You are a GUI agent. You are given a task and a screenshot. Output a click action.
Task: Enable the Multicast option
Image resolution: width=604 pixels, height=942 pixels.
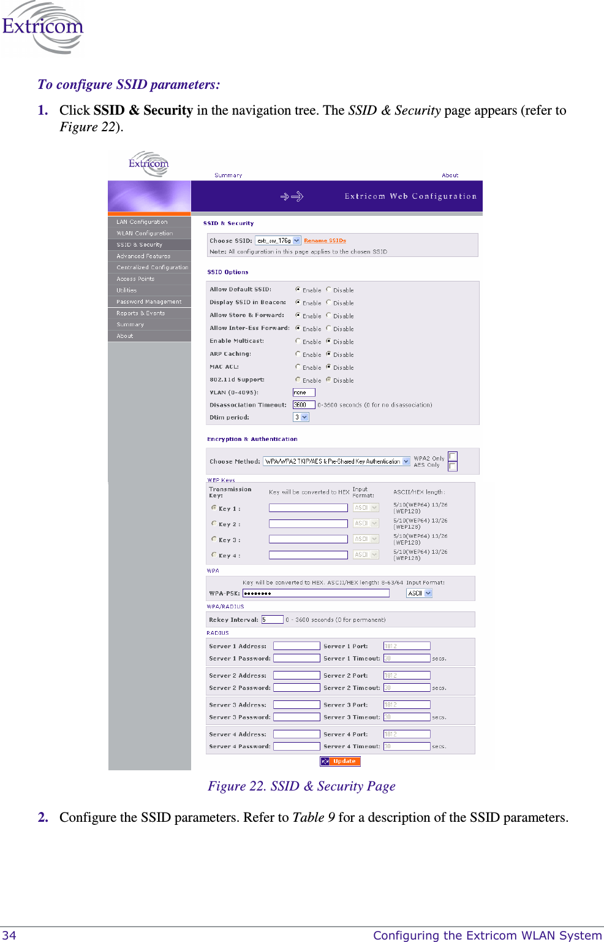point(298,342)
